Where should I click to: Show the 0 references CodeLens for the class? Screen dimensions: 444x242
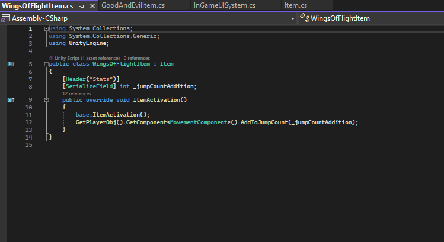[x=137, y=58]
